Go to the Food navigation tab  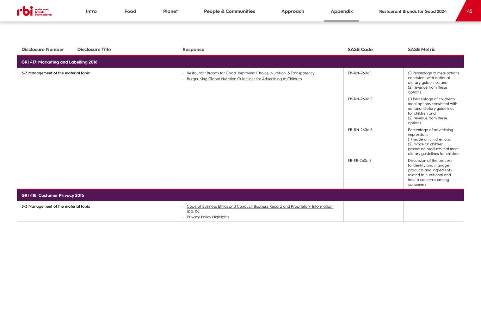(x=130, y=11)
